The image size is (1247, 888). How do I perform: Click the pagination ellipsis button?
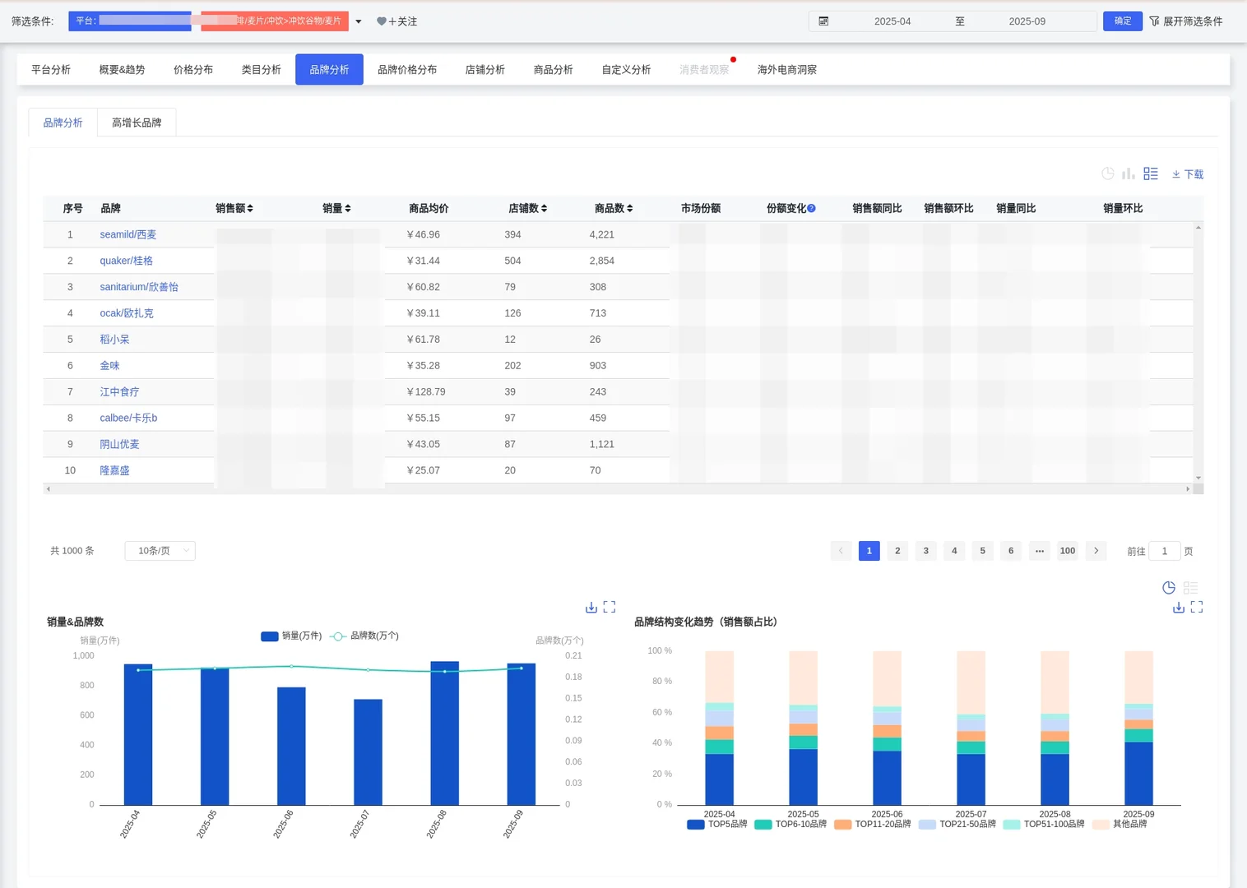coord(1040,551)
